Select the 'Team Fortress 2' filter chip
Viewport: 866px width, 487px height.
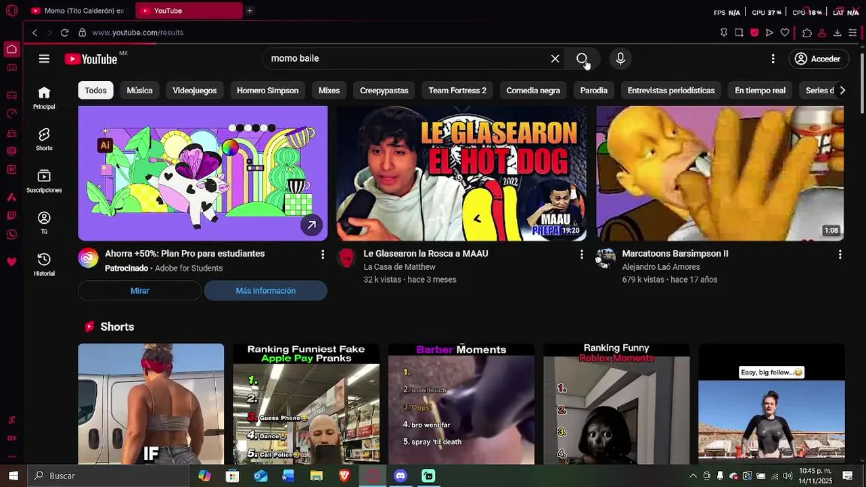pos(457,91)
